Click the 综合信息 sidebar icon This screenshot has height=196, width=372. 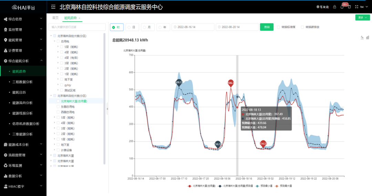(6, 19)
